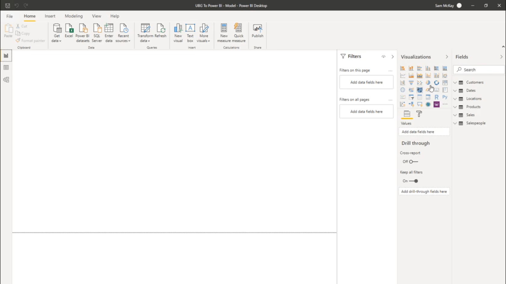Select the scatter chart visual
Viewport: 506px width, 284px height.
point(420,83)
